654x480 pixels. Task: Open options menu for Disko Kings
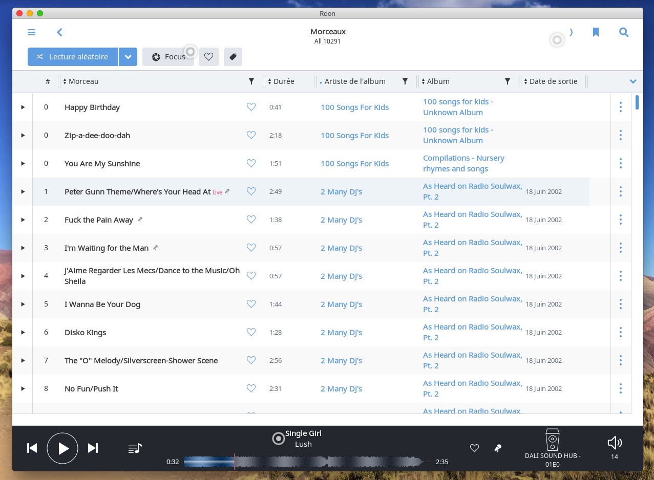(x=621, y=333)
